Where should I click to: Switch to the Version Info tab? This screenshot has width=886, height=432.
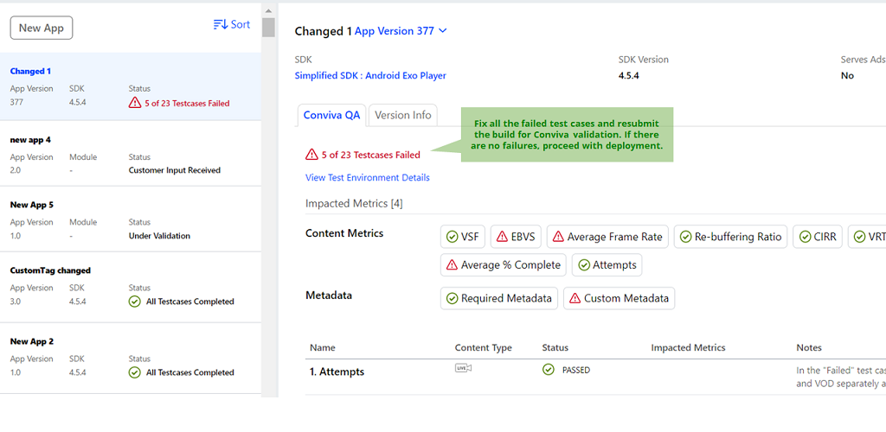tap(402, 115)
